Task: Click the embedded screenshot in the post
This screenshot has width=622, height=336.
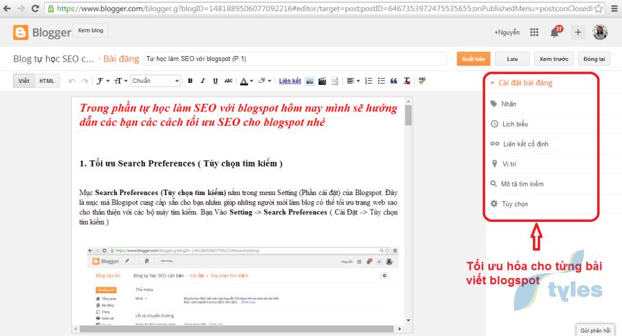Action: point(243,286)
